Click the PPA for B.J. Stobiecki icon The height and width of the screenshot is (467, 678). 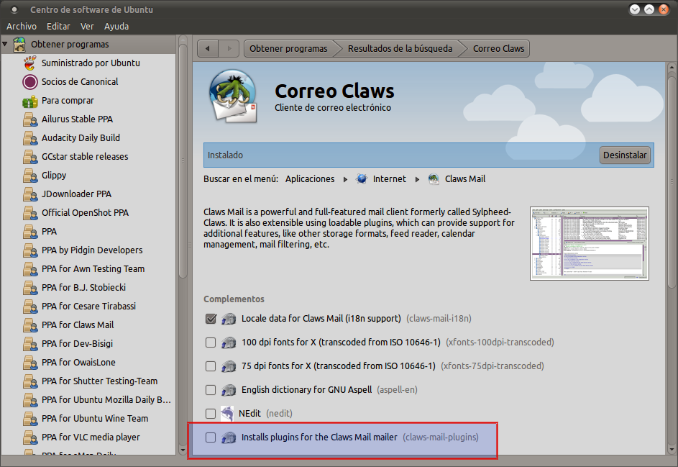click(x=29, y=288)
